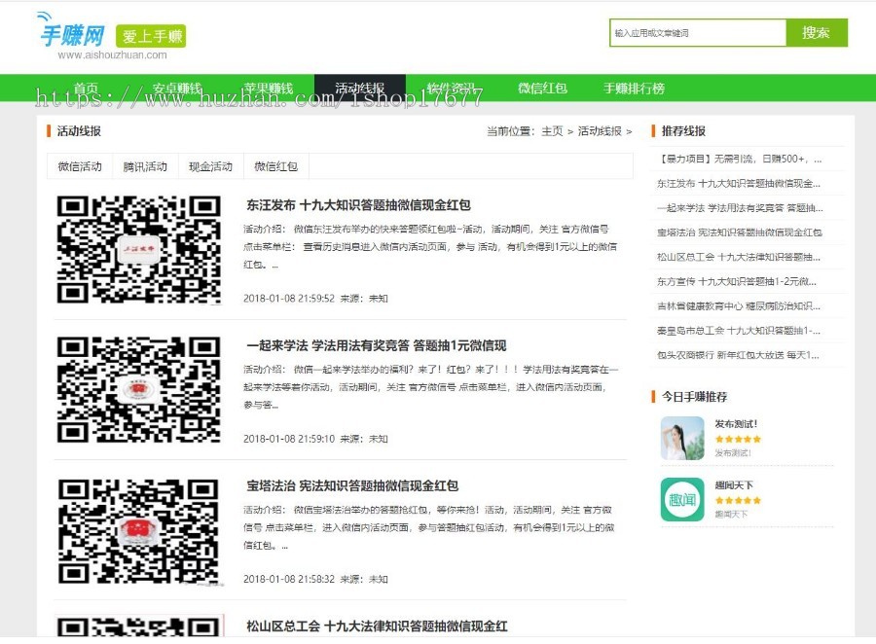
Task: Open article 宝塔法治 宪法知识答题抽微信现金红包
Action: pyautogui.click(x=352, y=486)
